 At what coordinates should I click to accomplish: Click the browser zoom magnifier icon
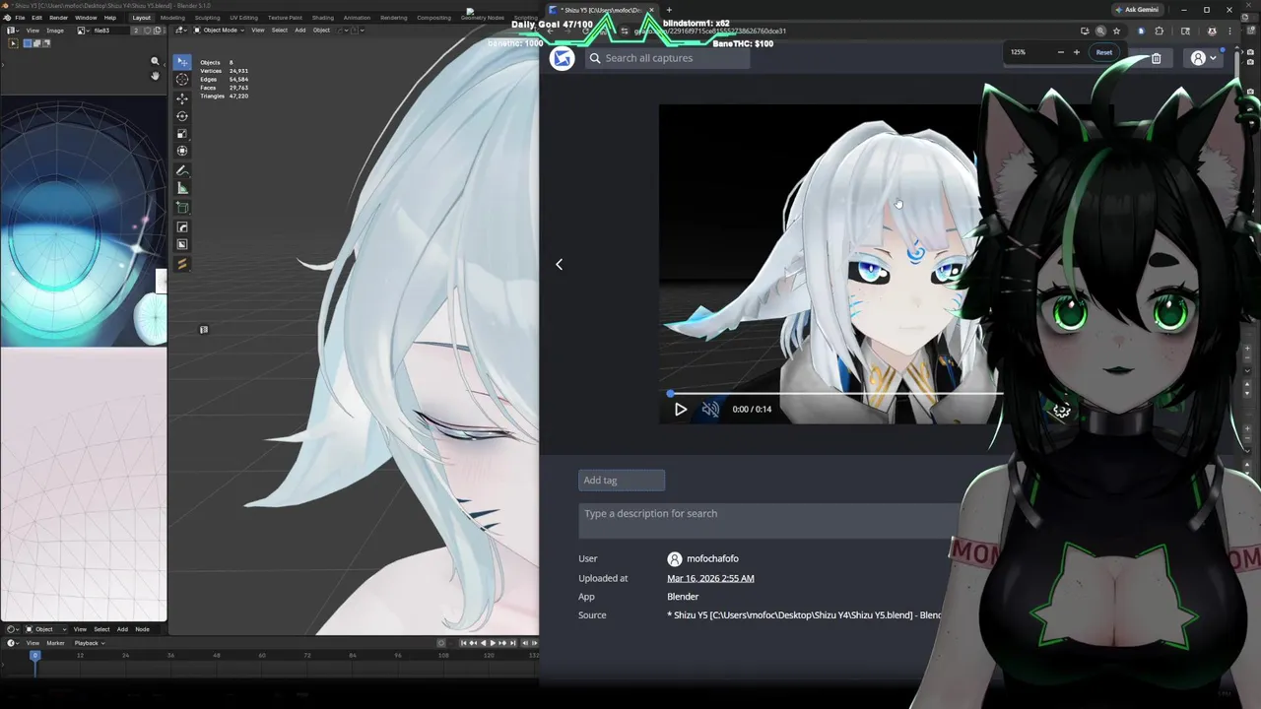point(1100,31)
